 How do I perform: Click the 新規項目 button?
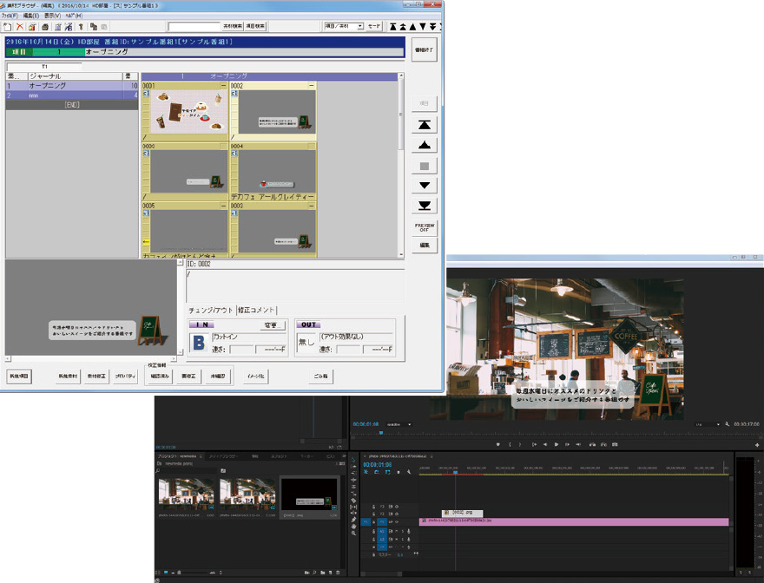click(x=19, y=377)
